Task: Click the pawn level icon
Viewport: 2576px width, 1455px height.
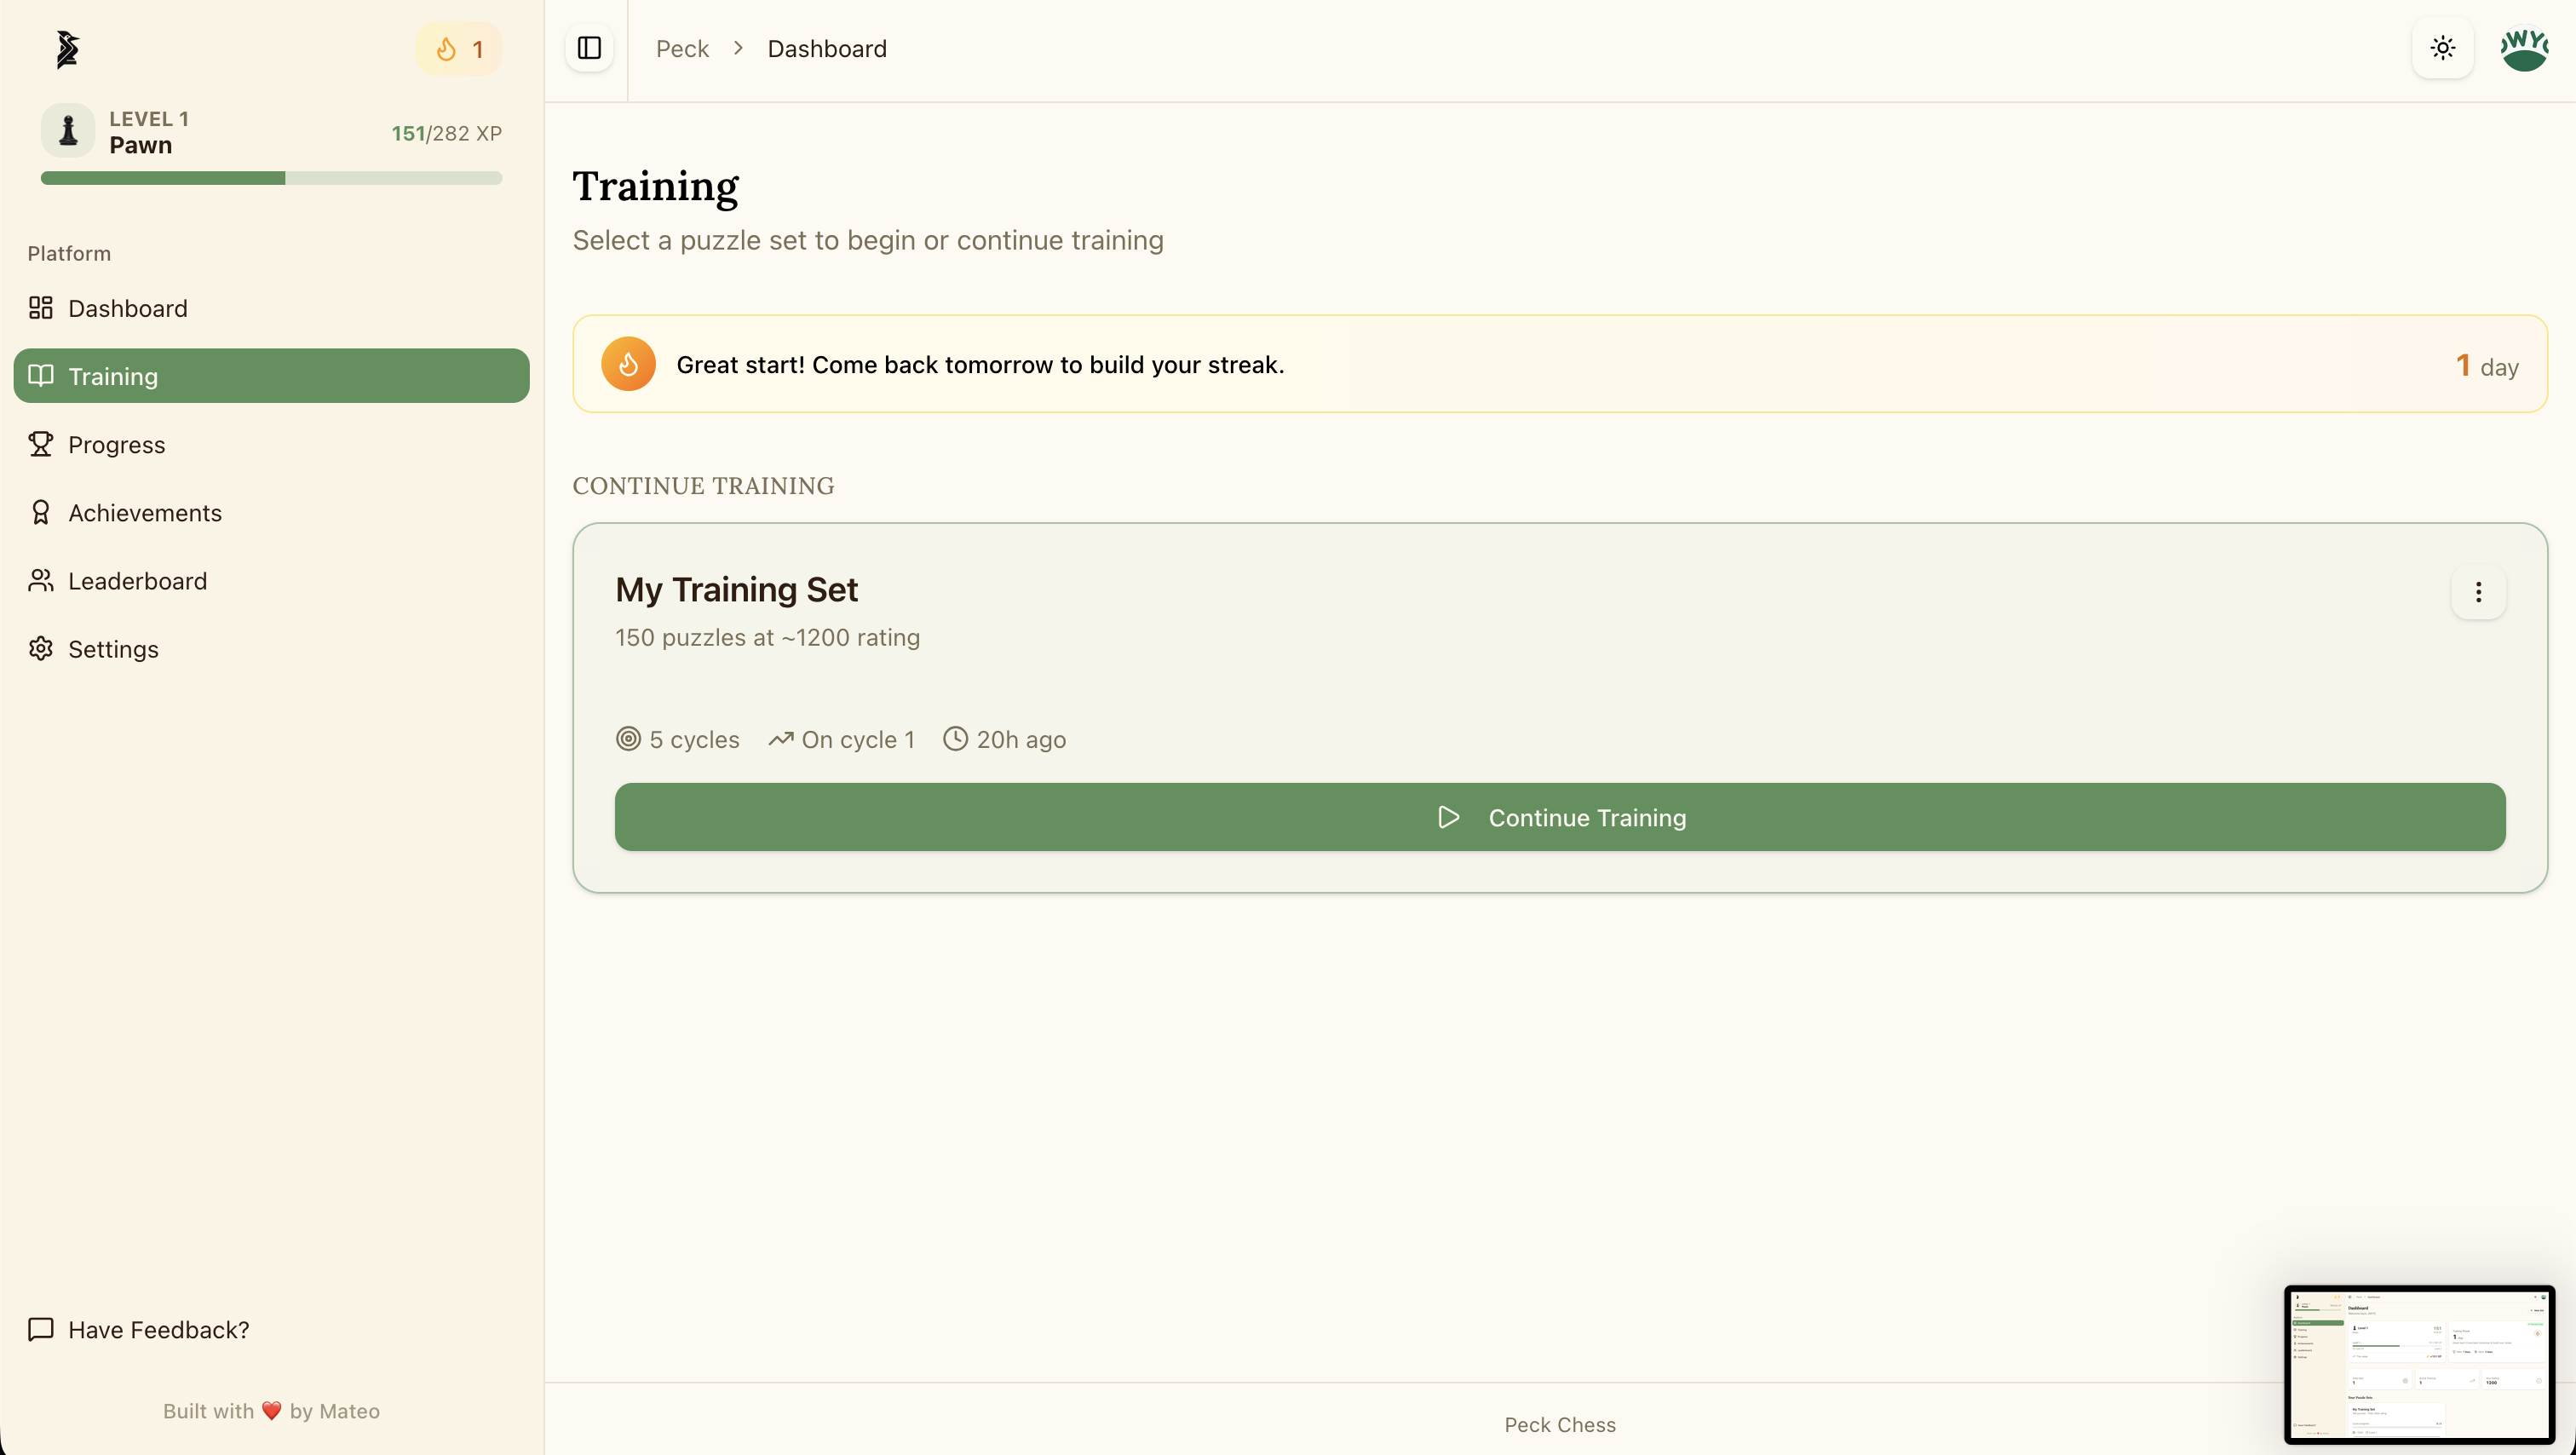Action: (68, 131)
